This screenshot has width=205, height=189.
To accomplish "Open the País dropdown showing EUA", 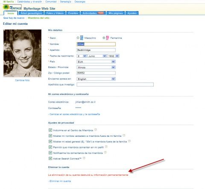I will point(96,62).
